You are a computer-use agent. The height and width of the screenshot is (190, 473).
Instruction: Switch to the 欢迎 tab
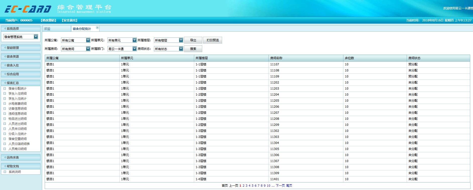coord(57,29)
